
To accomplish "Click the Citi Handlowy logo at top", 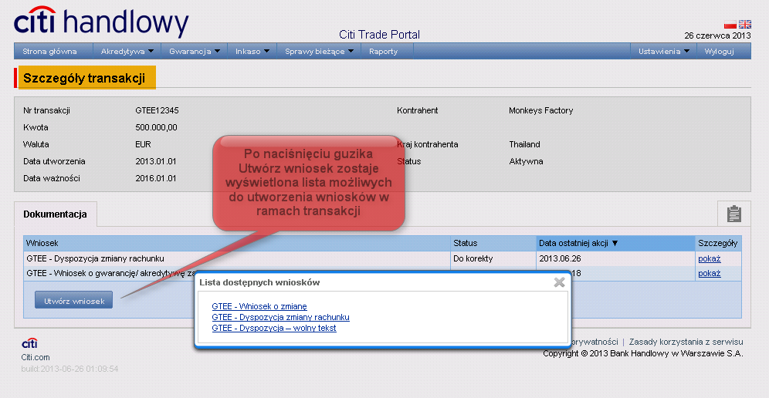I will (x=101, y=22).
